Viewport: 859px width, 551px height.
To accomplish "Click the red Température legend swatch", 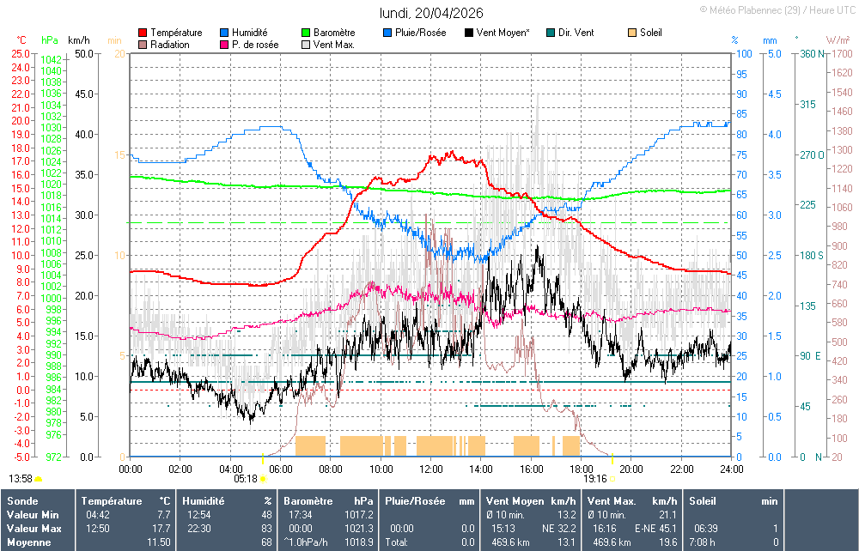I will tap(143, 33).
